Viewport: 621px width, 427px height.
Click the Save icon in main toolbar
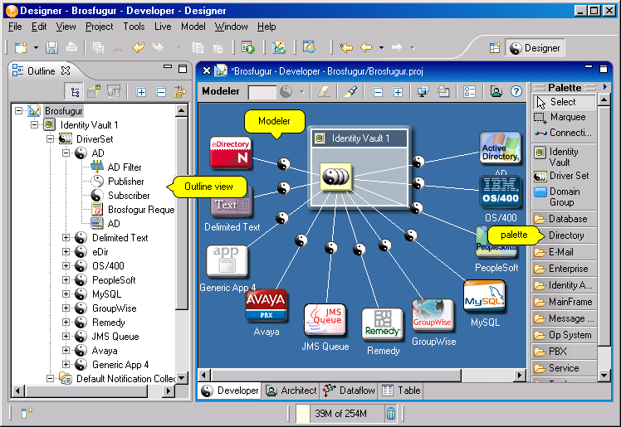(x=51, y=48)
